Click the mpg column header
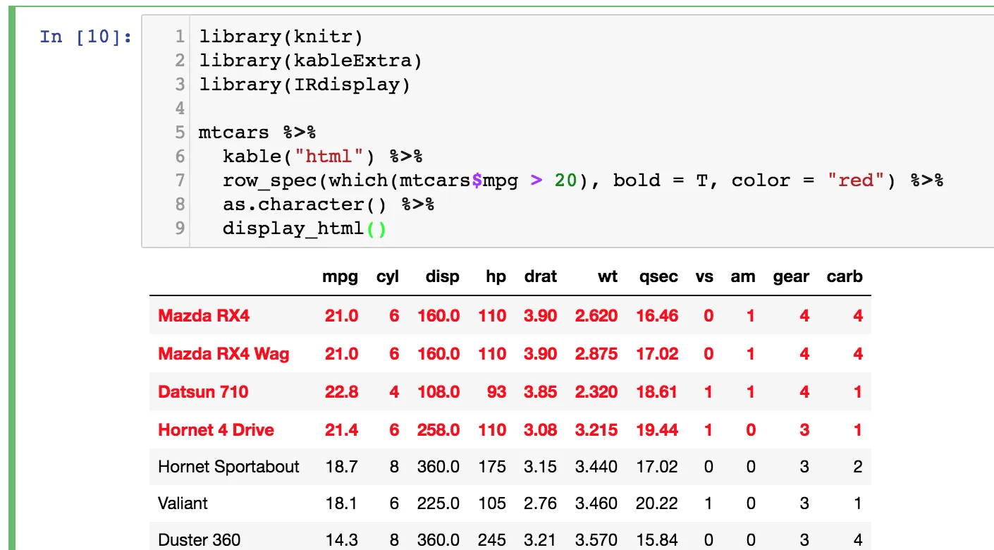994x550 pixels. click(x=340, y=277)
